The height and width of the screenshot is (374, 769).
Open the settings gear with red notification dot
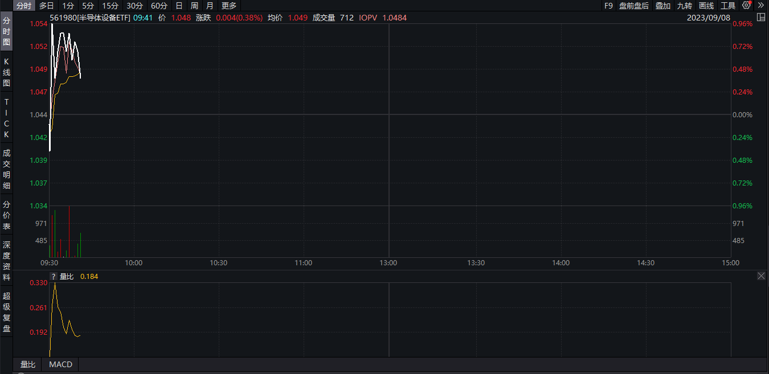coord(746,5)
